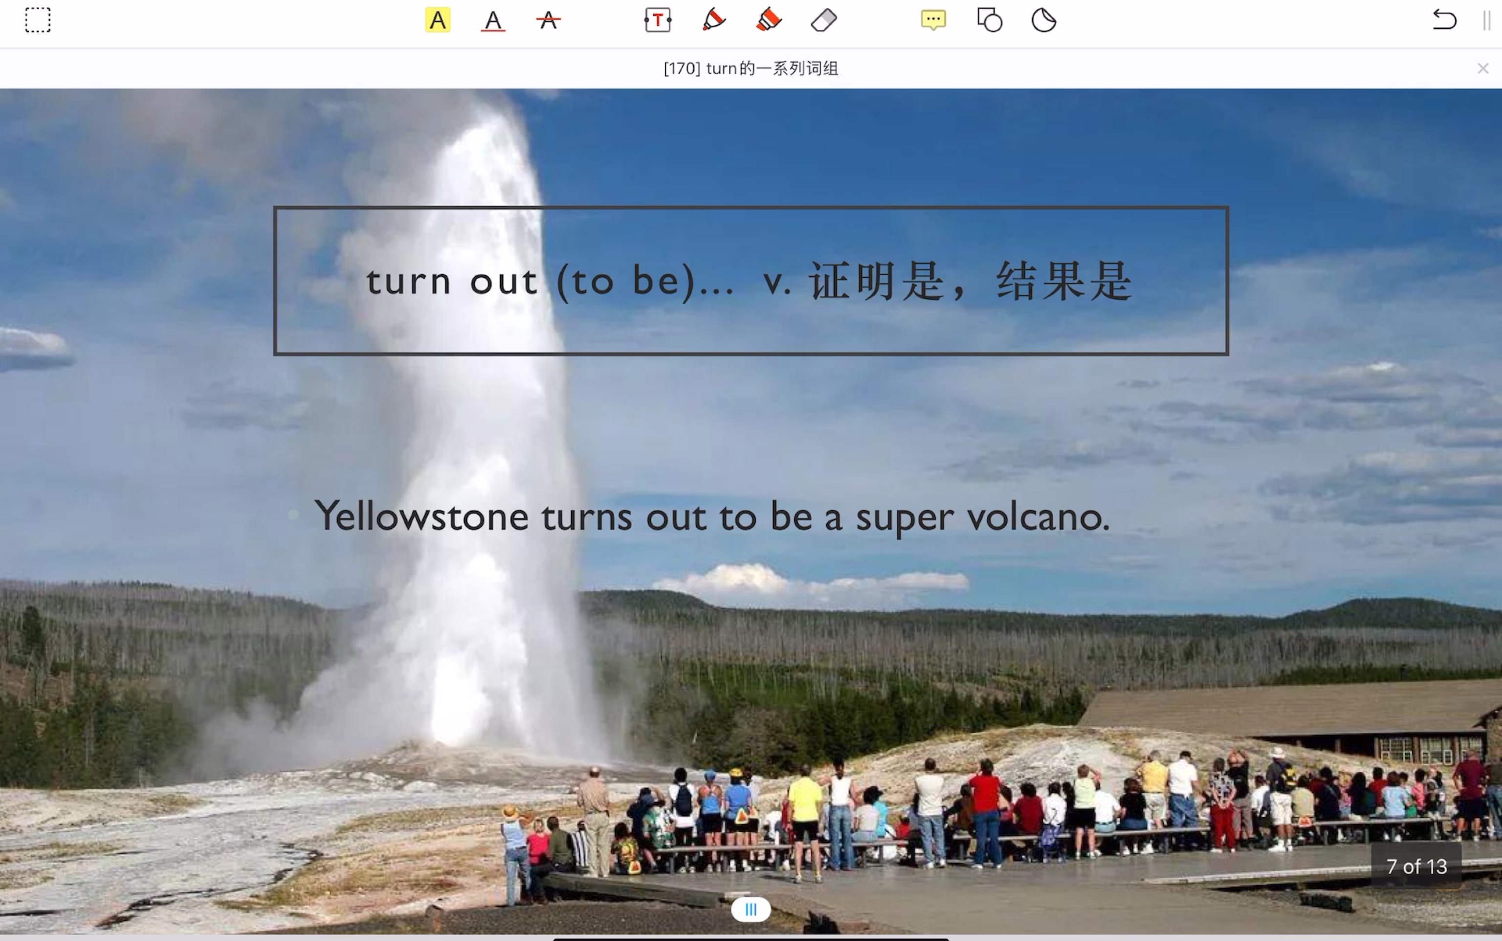Screen dimensions: 1502x941
Task: Select the strikethrough text annotation tool
Action: tap(548, 20)
